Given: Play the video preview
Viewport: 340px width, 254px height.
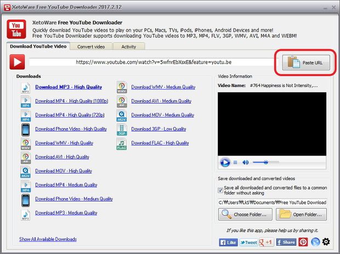Looking at the screenshot, I should [x=225, y=162].
